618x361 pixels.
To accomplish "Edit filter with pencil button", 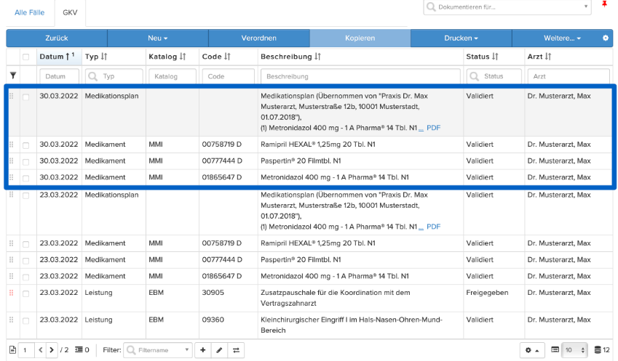I will coord(219,350).
